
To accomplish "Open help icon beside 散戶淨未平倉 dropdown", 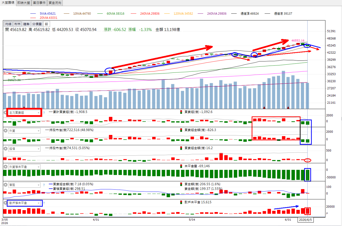I will [x=44, y=203].
